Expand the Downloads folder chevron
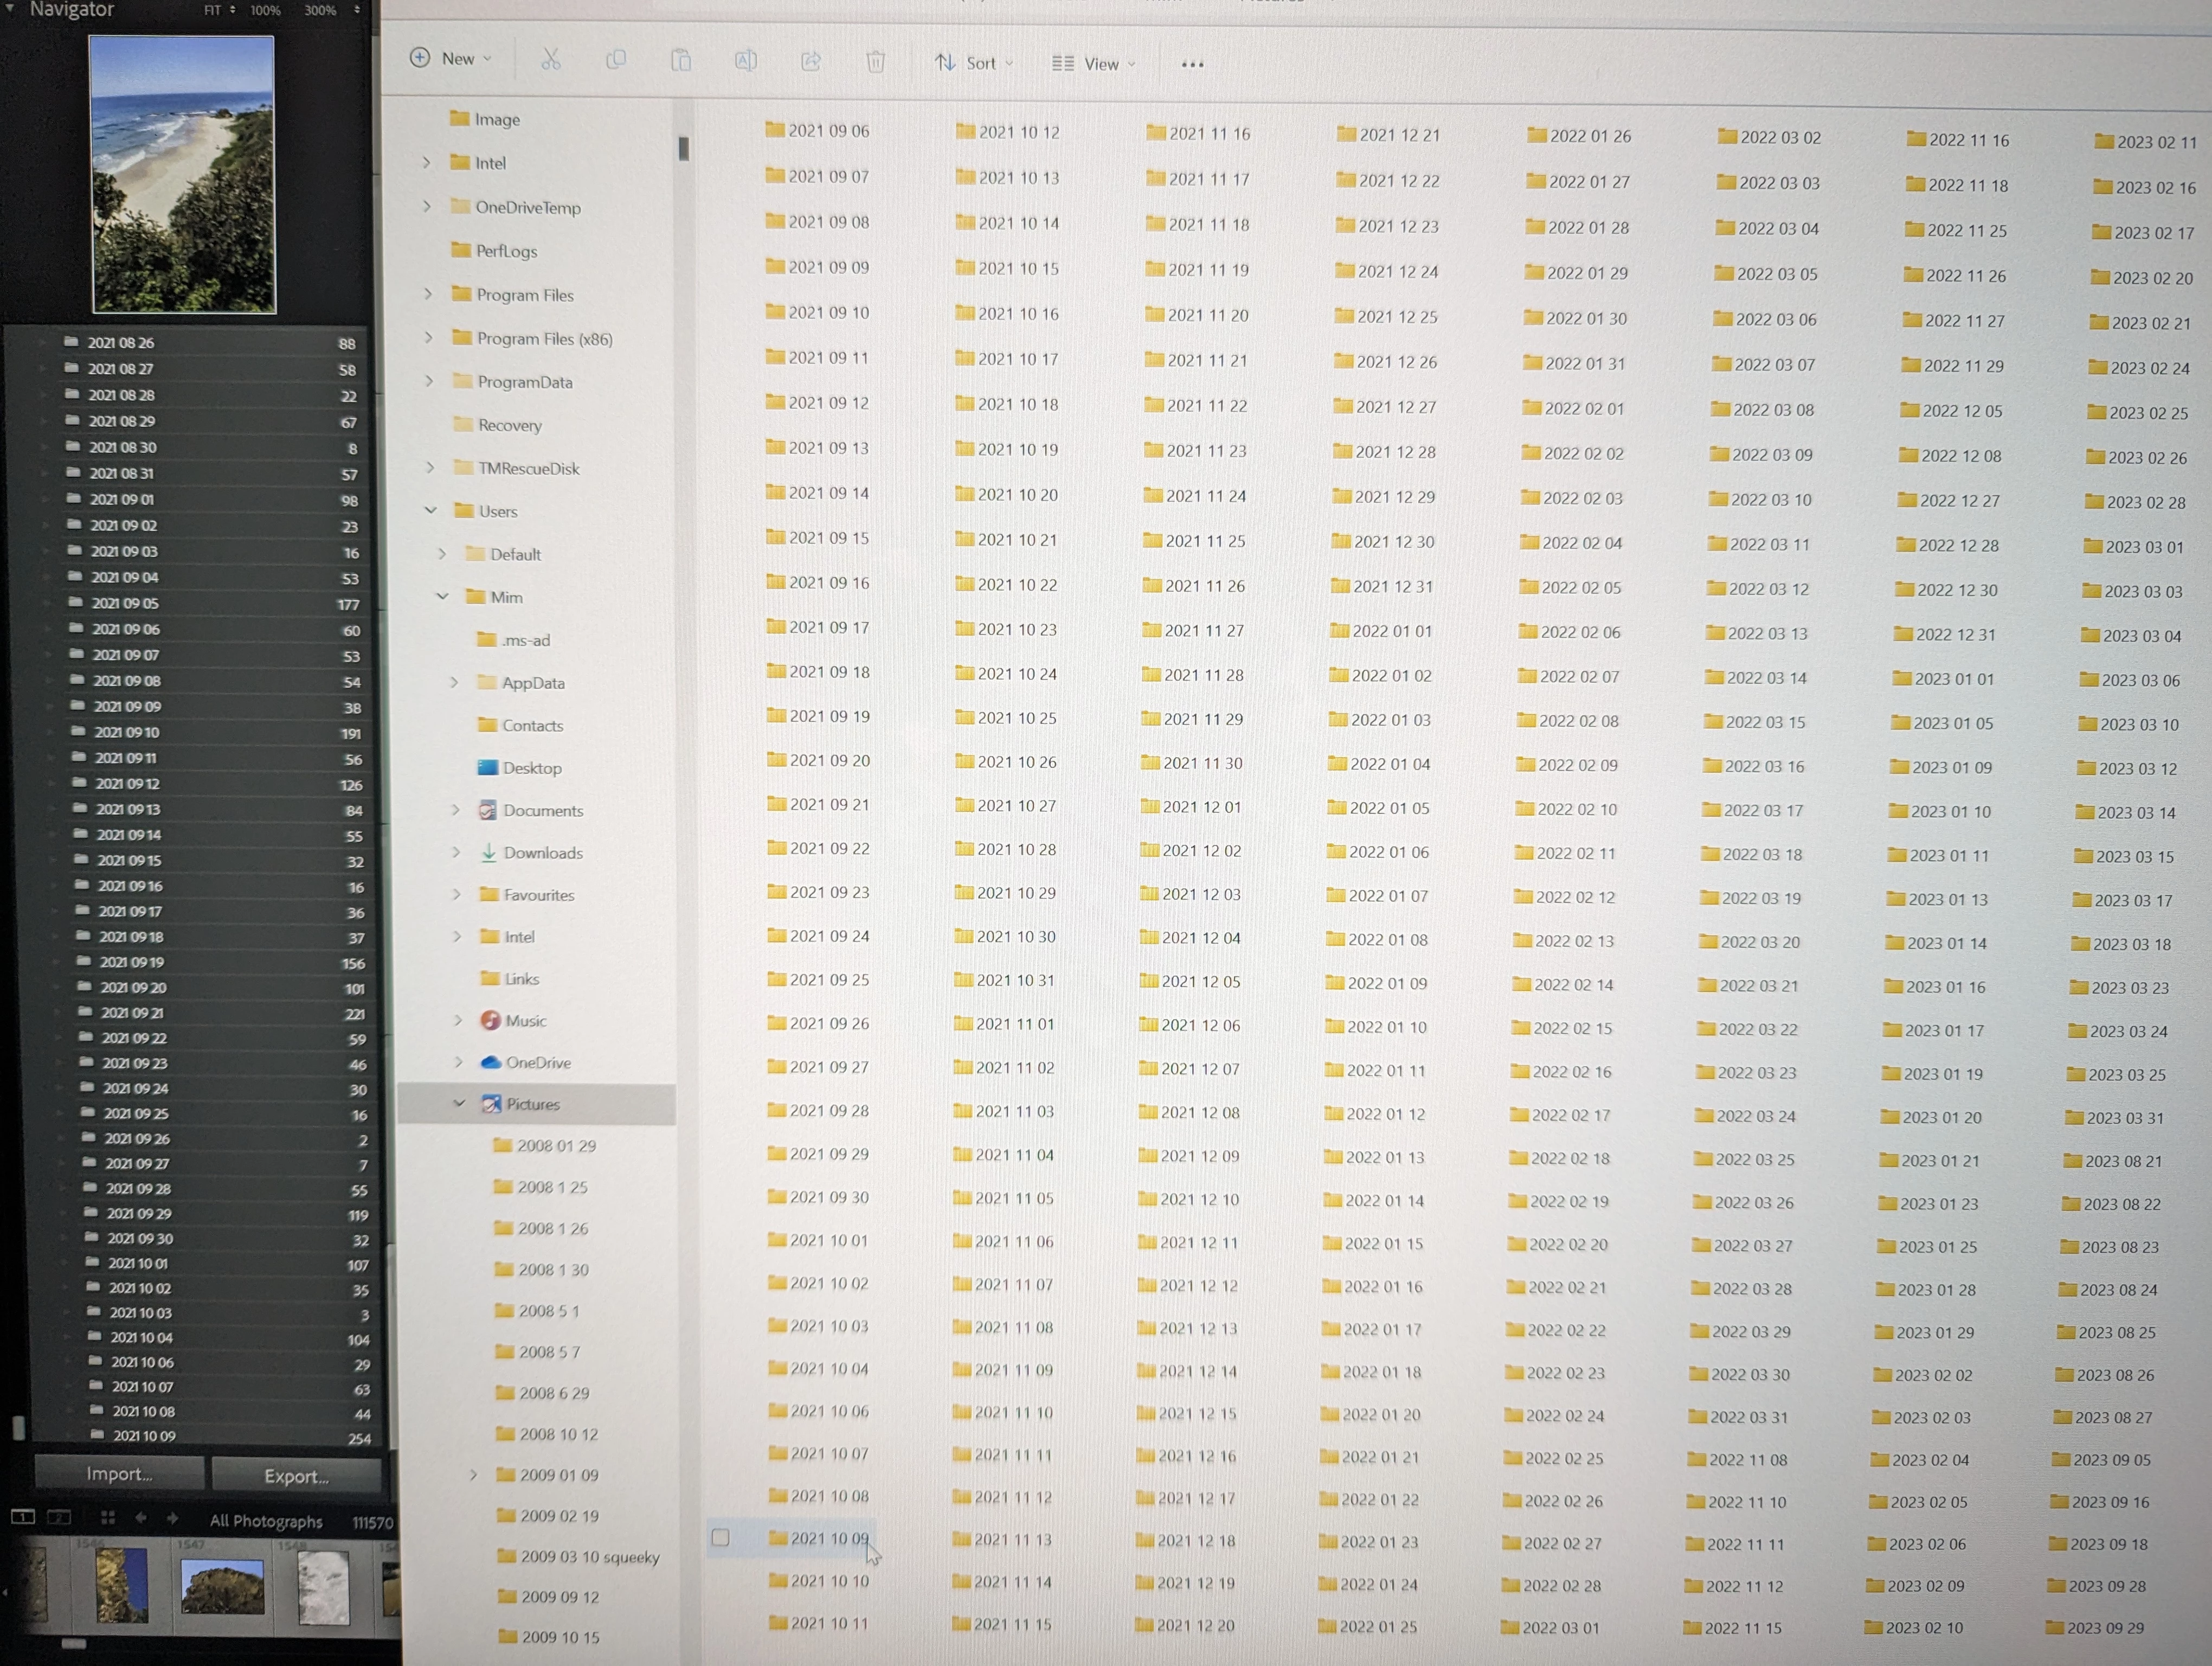This screenshot has width=2212, height=1666. coord(456,852)
